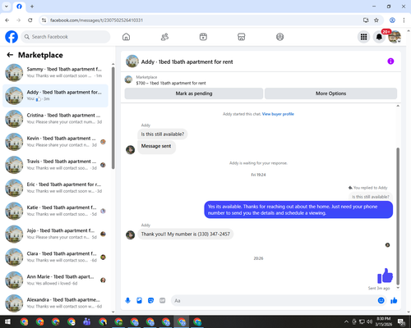Click the Facebook logo
This screenshot has height=328, width=411.
pyautogui.click(x=12, y=37)
